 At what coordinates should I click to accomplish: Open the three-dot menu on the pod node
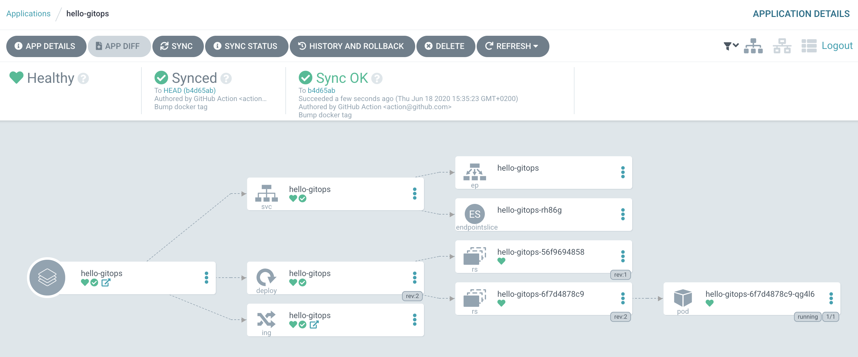(831, 298)
